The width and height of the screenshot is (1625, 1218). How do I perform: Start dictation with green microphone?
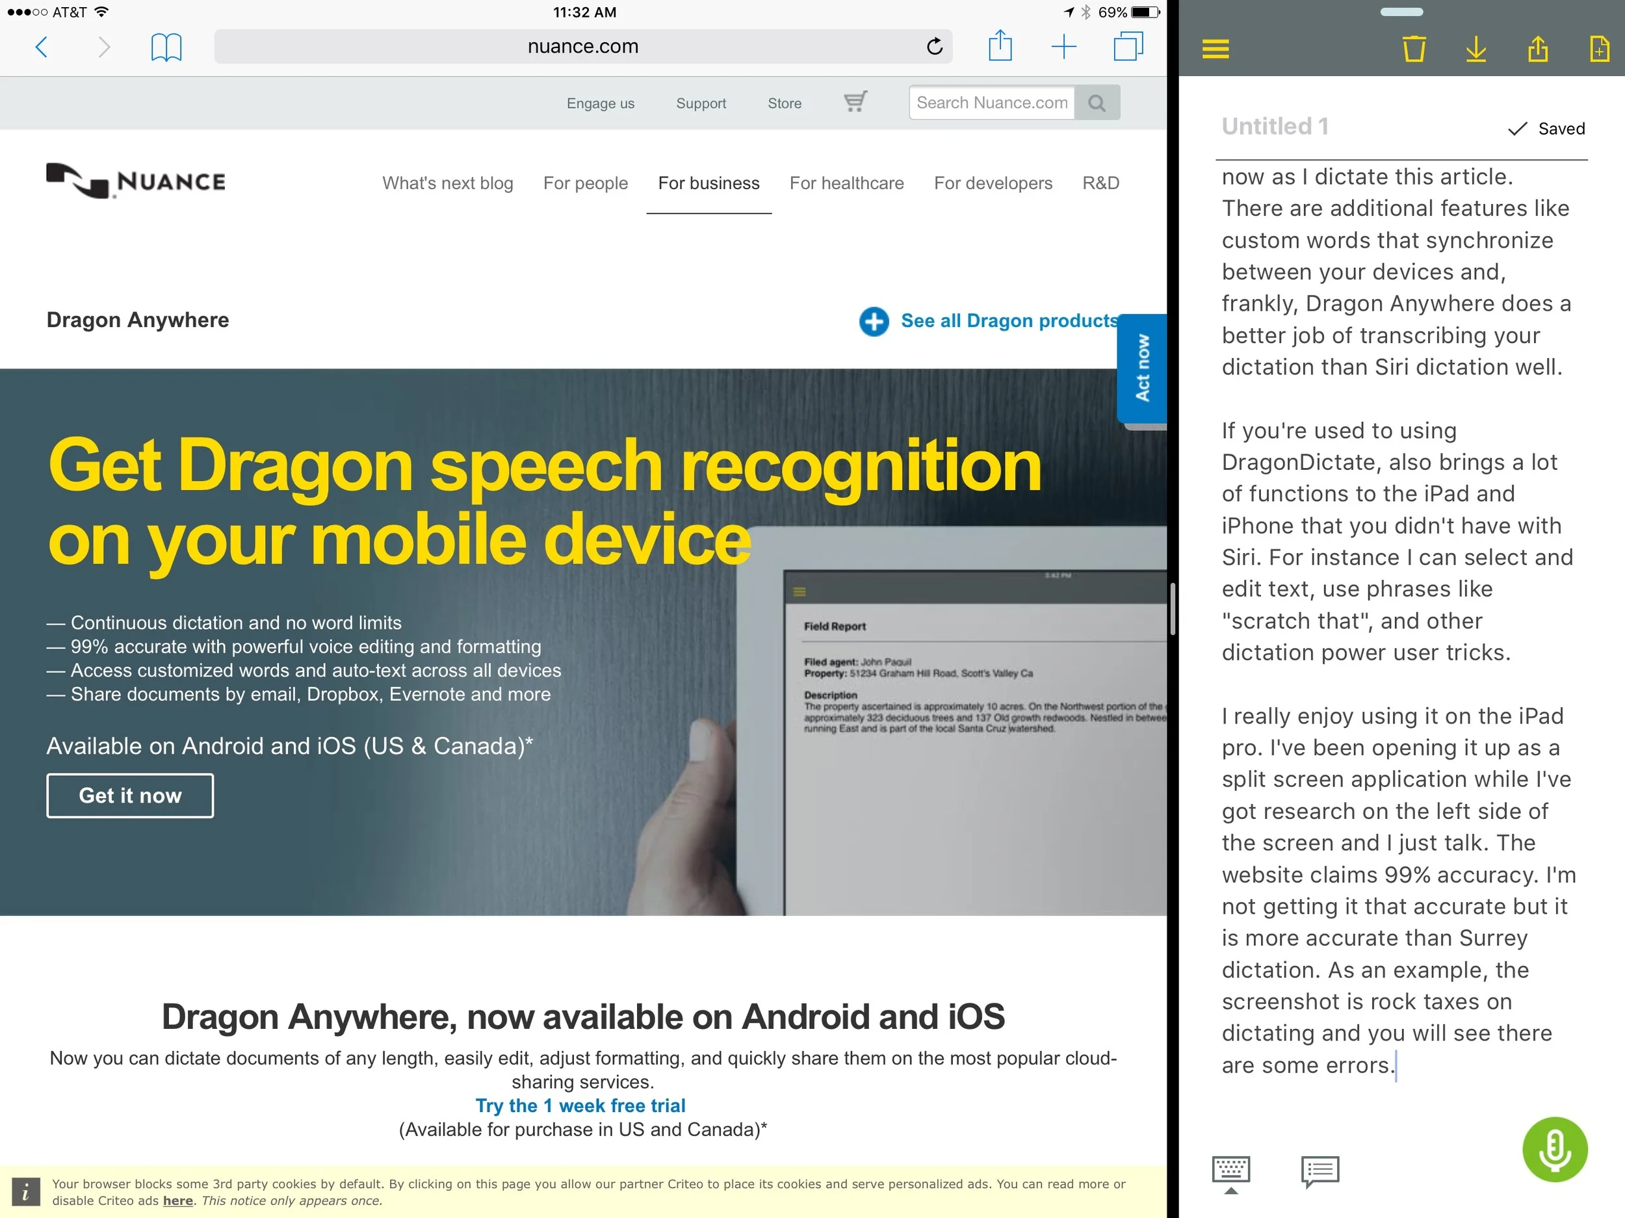click(x=1555, y=1150)
